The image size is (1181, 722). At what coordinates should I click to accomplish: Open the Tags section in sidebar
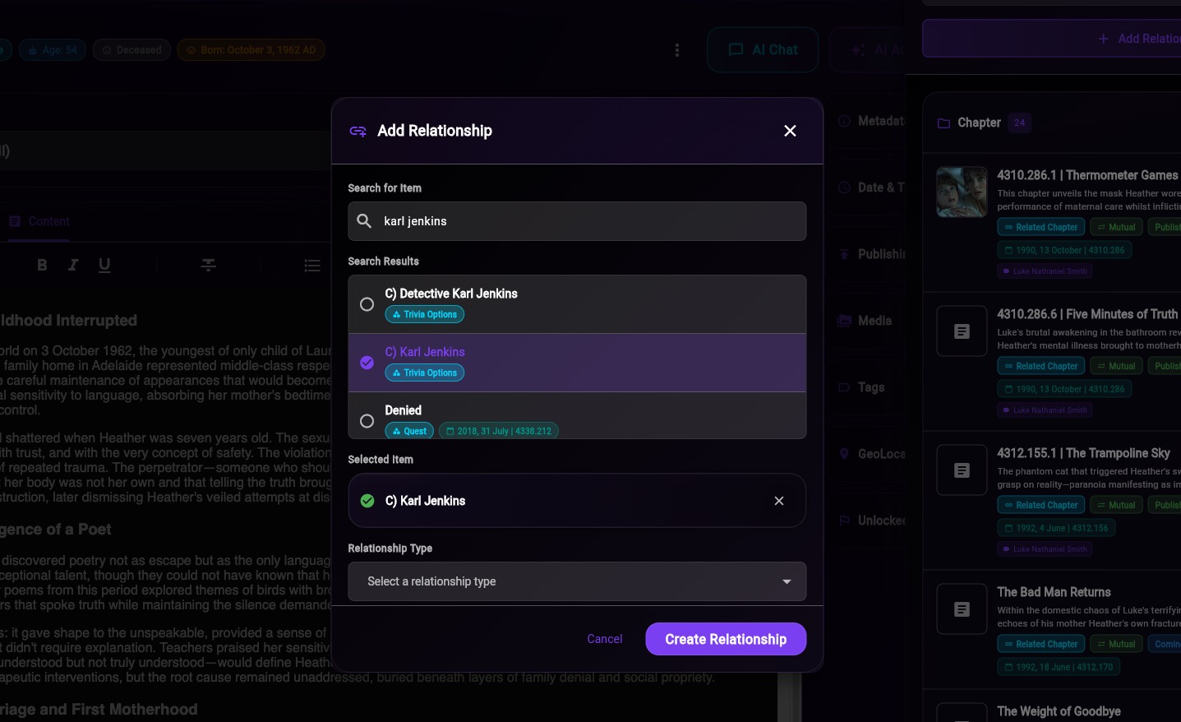870,387
